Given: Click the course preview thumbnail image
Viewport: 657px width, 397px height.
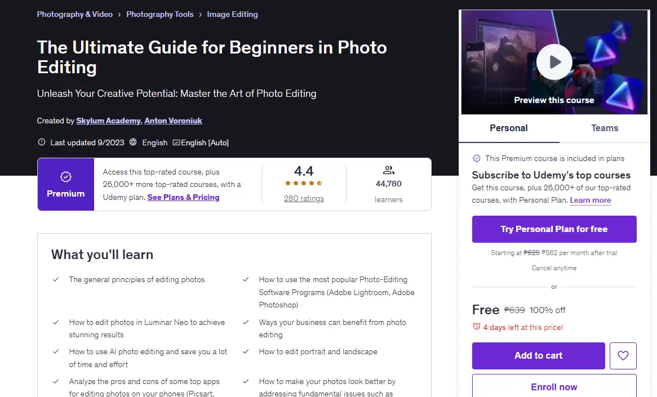Looking at the screenshot, I should tap(554, 62).
